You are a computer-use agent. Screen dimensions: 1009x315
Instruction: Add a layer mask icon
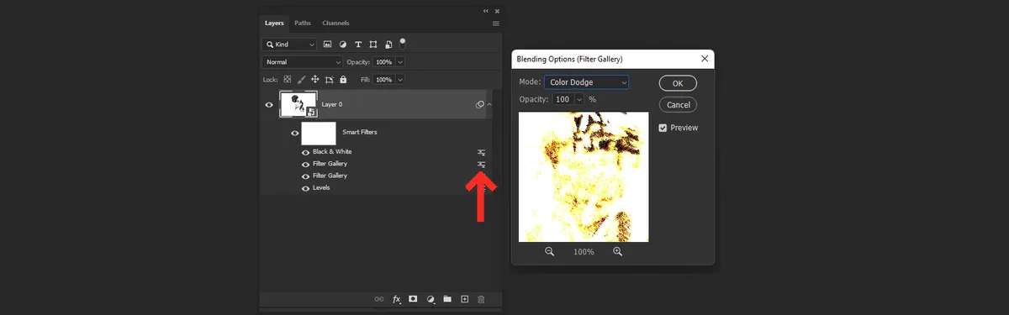pyautogui.click(x=413, y=299)
